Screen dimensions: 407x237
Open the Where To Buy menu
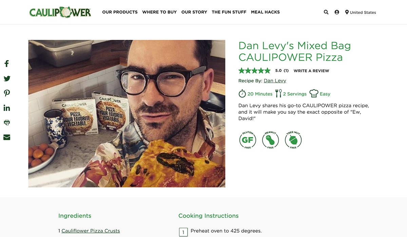pos(159,12)
